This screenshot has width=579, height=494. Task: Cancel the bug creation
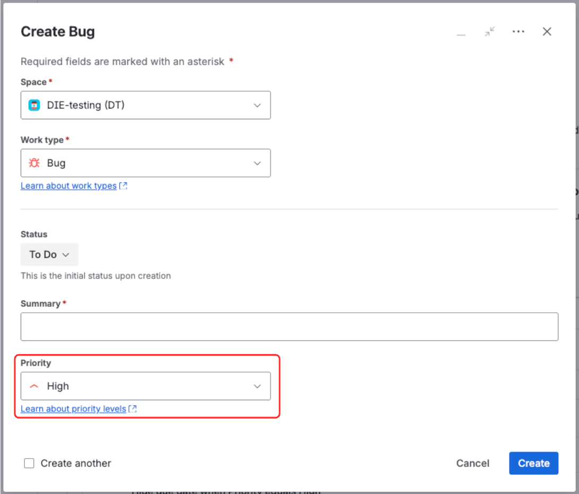472,463
